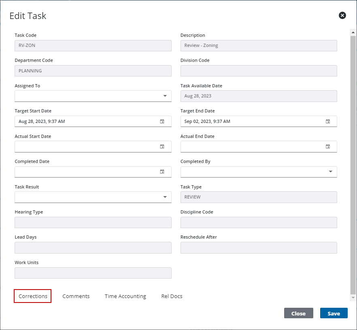Open the Completed By dropdown
Viewport: 357px width, 330px height.
pos(330,171)
